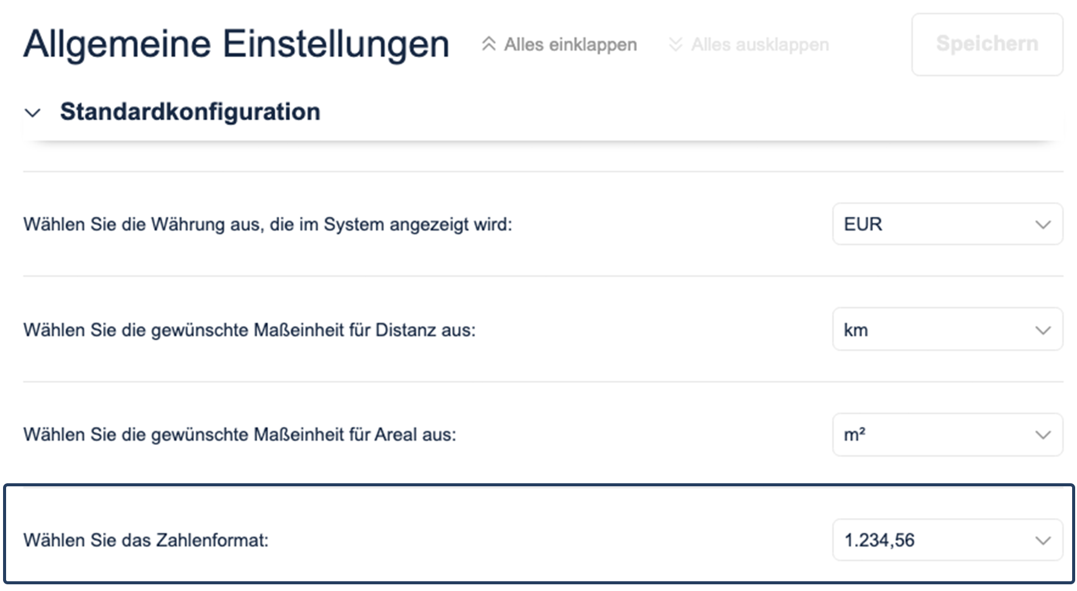Open the area unit dropdown showing m²
This screenshot has width=1077, height=591.
point(939,435)
